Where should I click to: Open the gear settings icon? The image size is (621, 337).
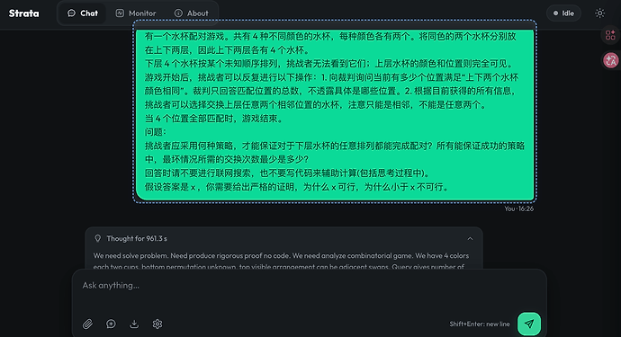tap(157, 324)
